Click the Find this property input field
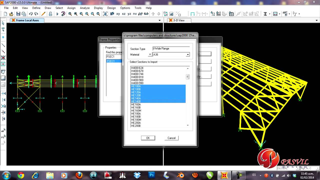The width and height of the screenshot is (320, 180). [x=114, y=57]
